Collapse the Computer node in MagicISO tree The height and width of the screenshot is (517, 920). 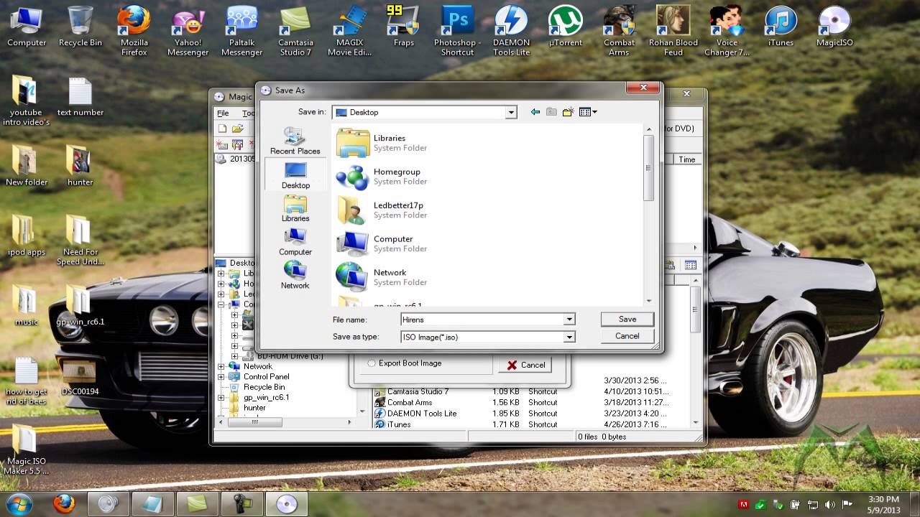click(221, 304)
